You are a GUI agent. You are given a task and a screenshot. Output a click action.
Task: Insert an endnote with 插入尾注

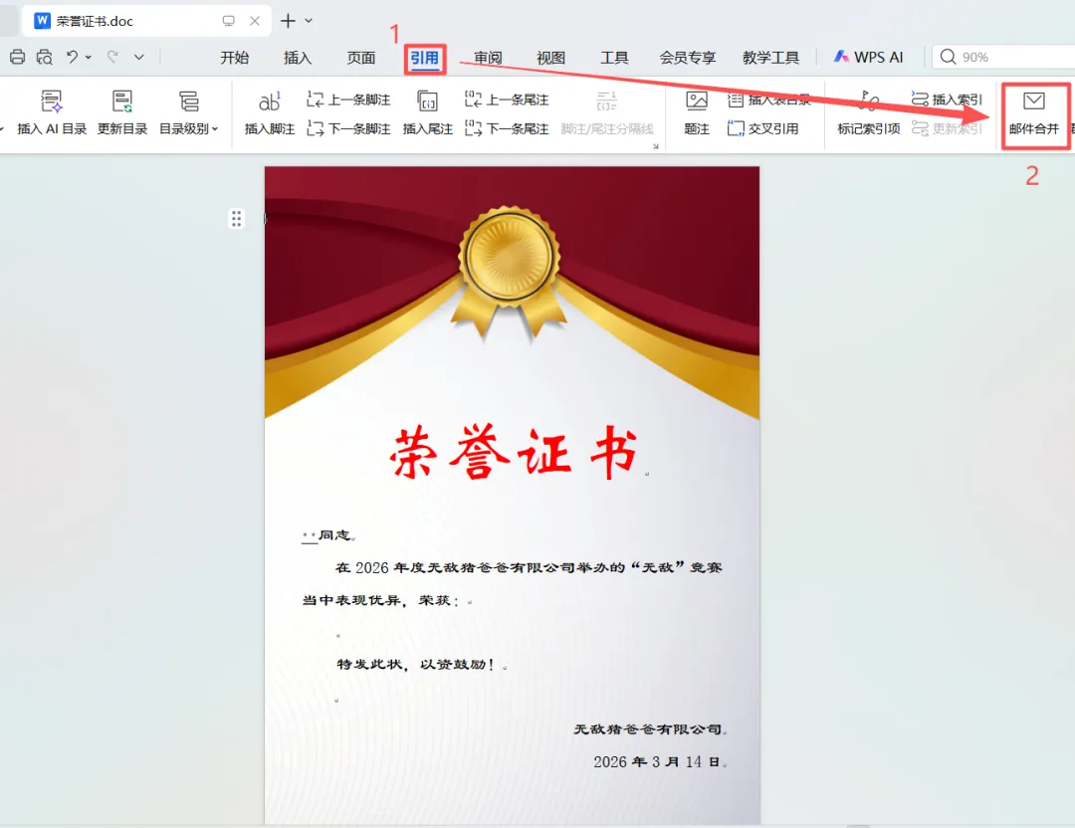[428, 113]
